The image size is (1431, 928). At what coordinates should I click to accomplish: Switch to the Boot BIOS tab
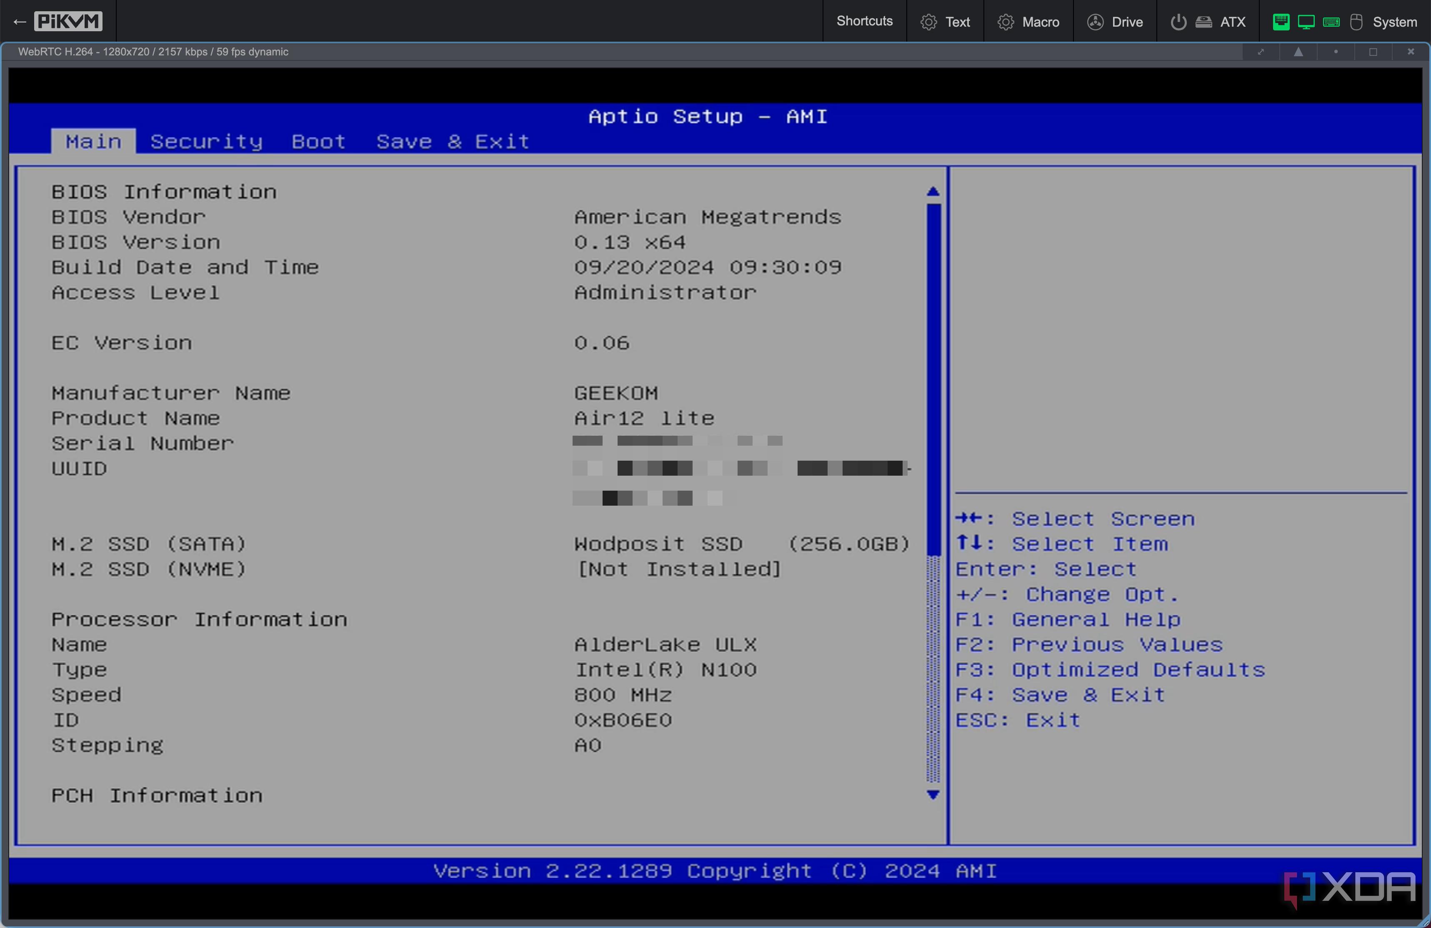[x=319, y=141]
